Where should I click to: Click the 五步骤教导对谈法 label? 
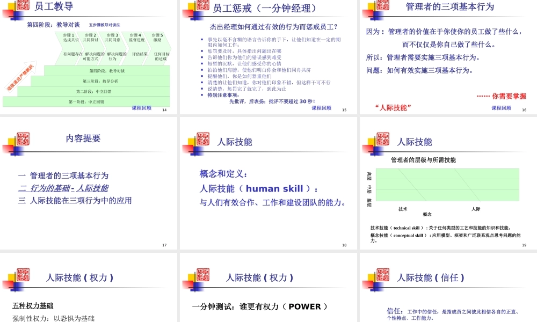click(x=105, y=25)
